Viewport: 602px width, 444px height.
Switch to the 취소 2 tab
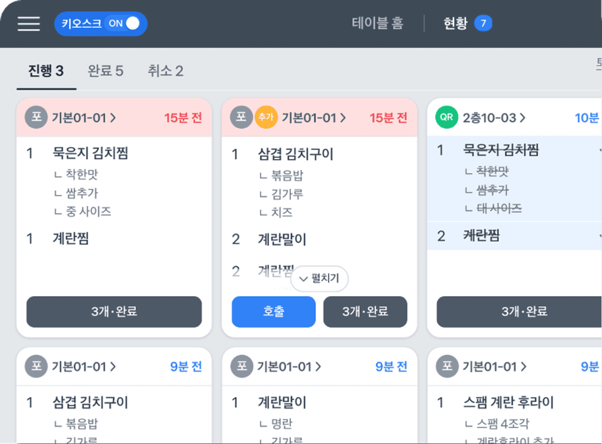coord(166,71)
